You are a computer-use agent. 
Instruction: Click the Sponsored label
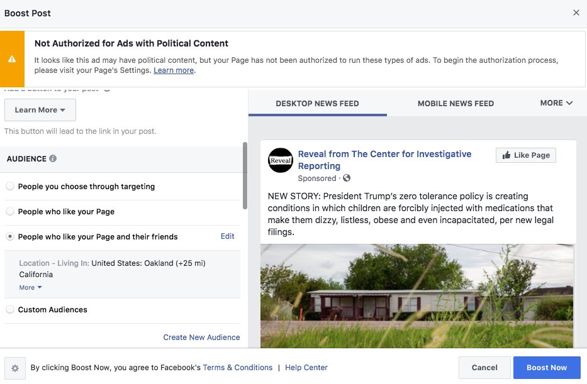[317, 178]
